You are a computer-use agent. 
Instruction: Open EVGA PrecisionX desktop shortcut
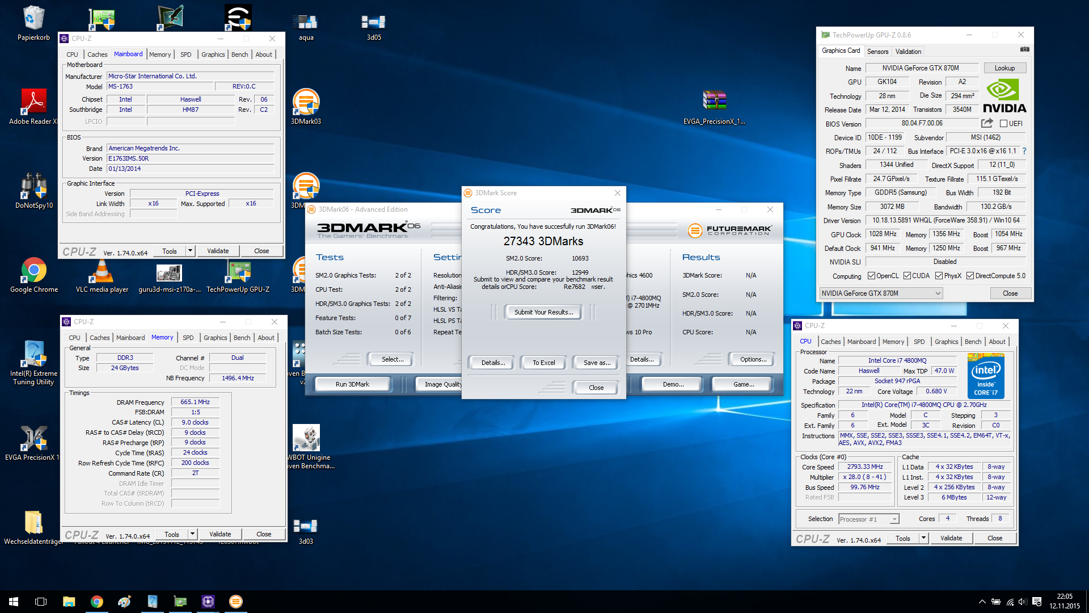coord(33,443)
